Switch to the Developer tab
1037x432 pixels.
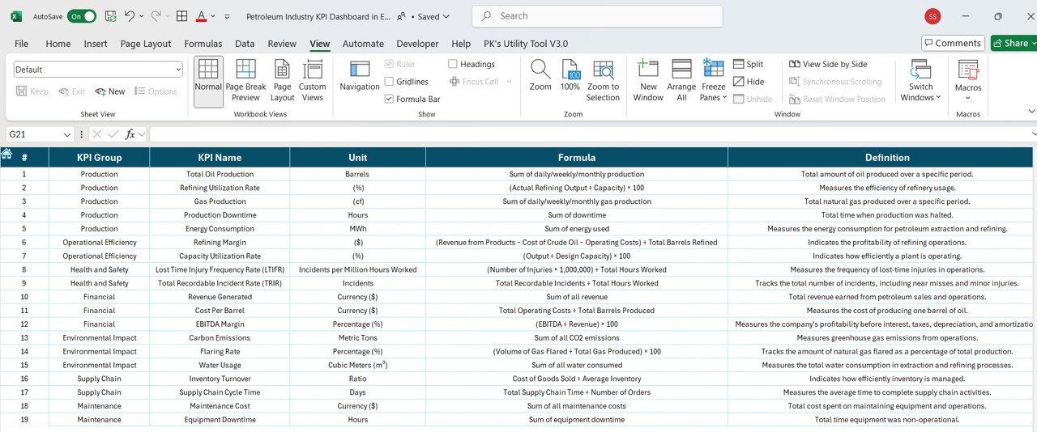pyautogui.click(x=417, y=44)
